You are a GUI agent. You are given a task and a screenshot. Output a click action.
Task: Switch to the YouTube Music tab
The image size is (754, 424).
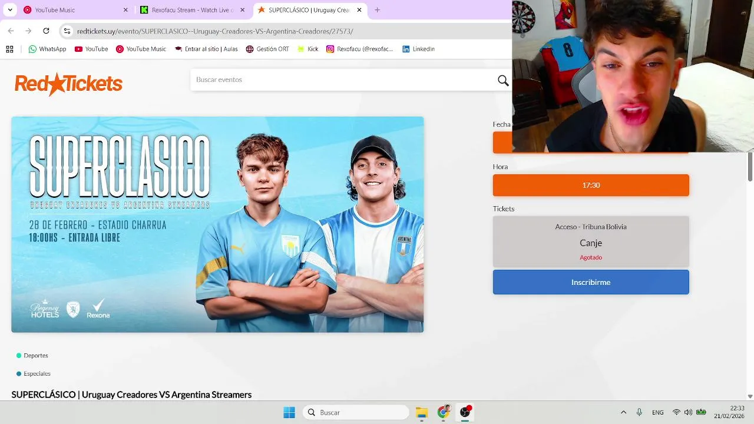(x=75, y=10)
